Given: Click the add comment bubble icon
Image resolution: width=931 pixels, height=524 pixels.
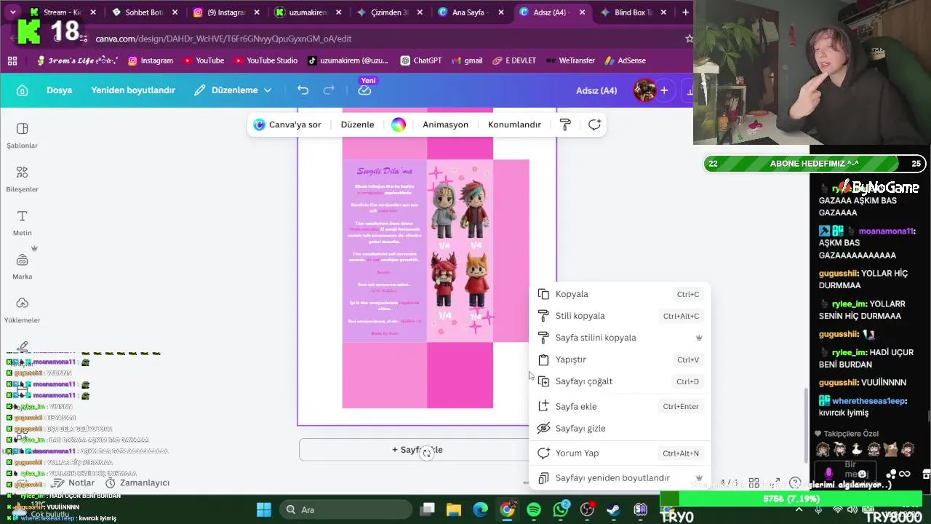Looking at the screenshot, I should pos(594,124).
